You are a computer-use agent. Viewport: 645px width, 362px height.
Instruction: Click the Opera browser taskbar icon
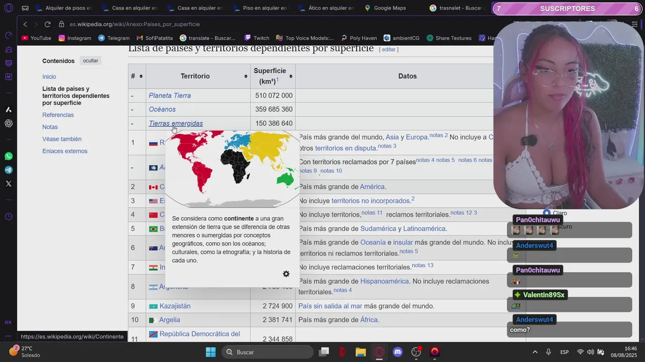[379, 352]
